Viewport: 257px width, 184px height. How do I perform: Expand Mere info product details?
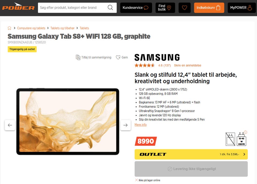141,125
